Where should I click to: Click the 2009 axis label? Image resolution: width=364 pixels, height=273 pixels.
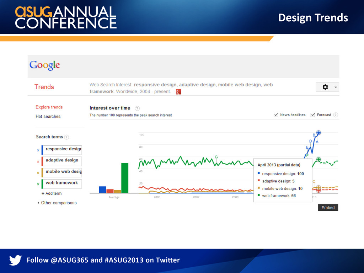[235, 197]
